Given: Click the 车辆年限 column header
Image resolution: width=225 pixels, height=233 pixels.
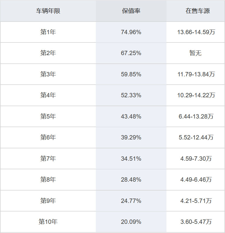Looking at the screenshot, I should click(48, 11).
